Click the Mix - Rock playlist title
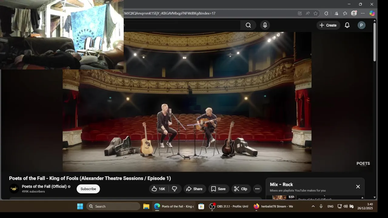 click(281, 184)
